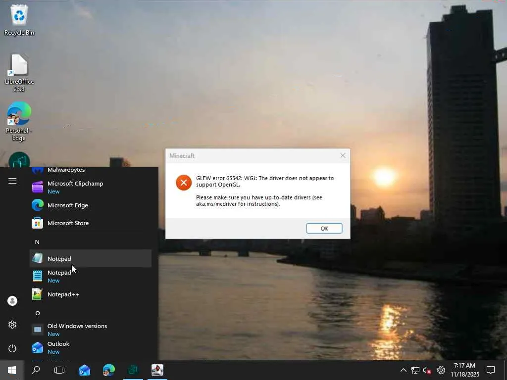This screenshot has height=380, width=507.
Task: Click the gear icon in the system tray
Action: tap(441, 370)
